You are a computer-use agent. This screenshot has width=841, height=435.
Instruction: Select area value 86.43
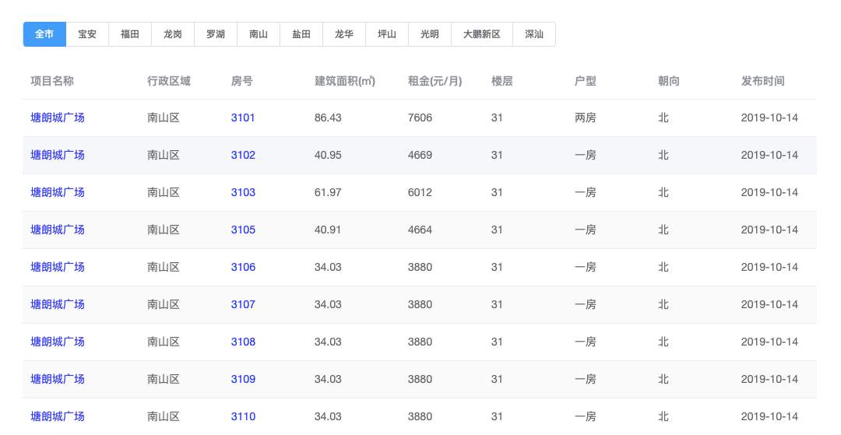click(328, 118)
